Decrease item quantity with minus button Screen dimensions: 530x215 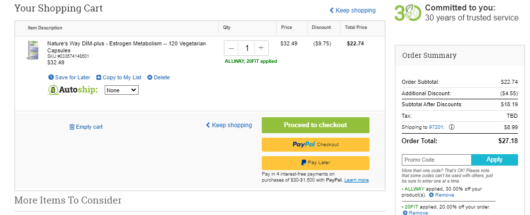point(231,48)
